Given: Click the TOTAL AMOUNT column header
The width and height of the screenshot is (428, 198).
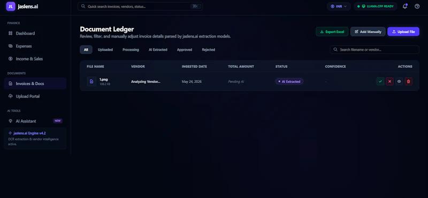Looking at the screenshot, I should tap(241, 66).
